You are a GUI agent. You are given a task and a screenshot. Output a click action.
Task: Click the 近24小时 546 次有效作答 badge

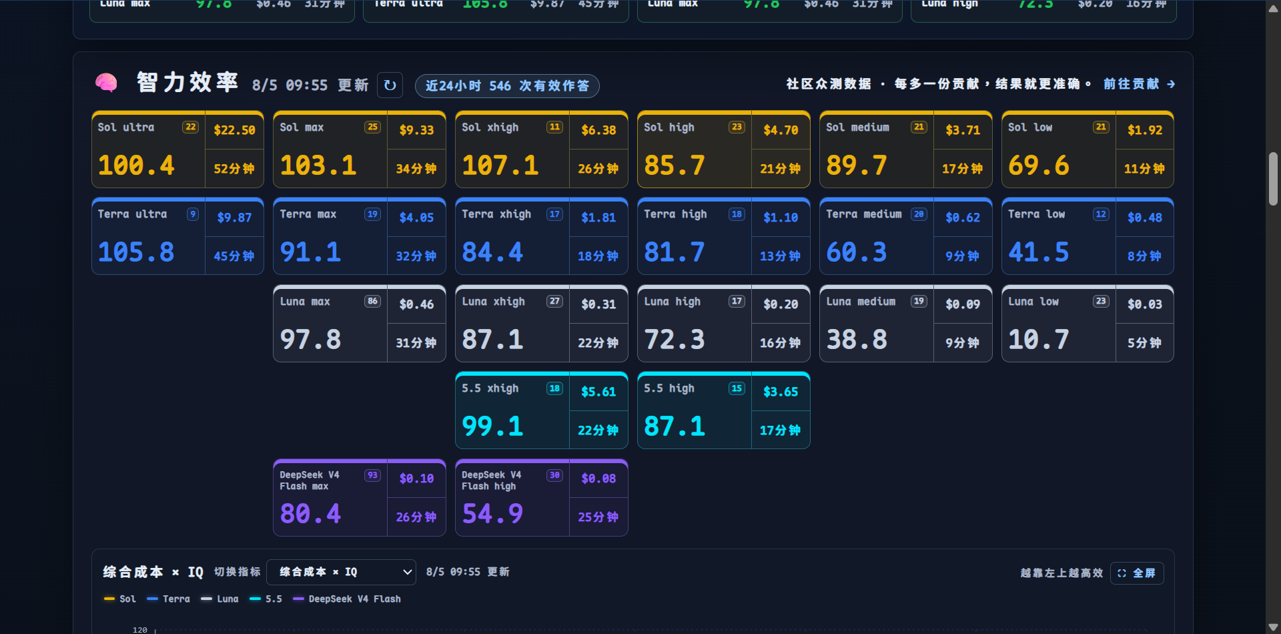[x=507, y=86]
